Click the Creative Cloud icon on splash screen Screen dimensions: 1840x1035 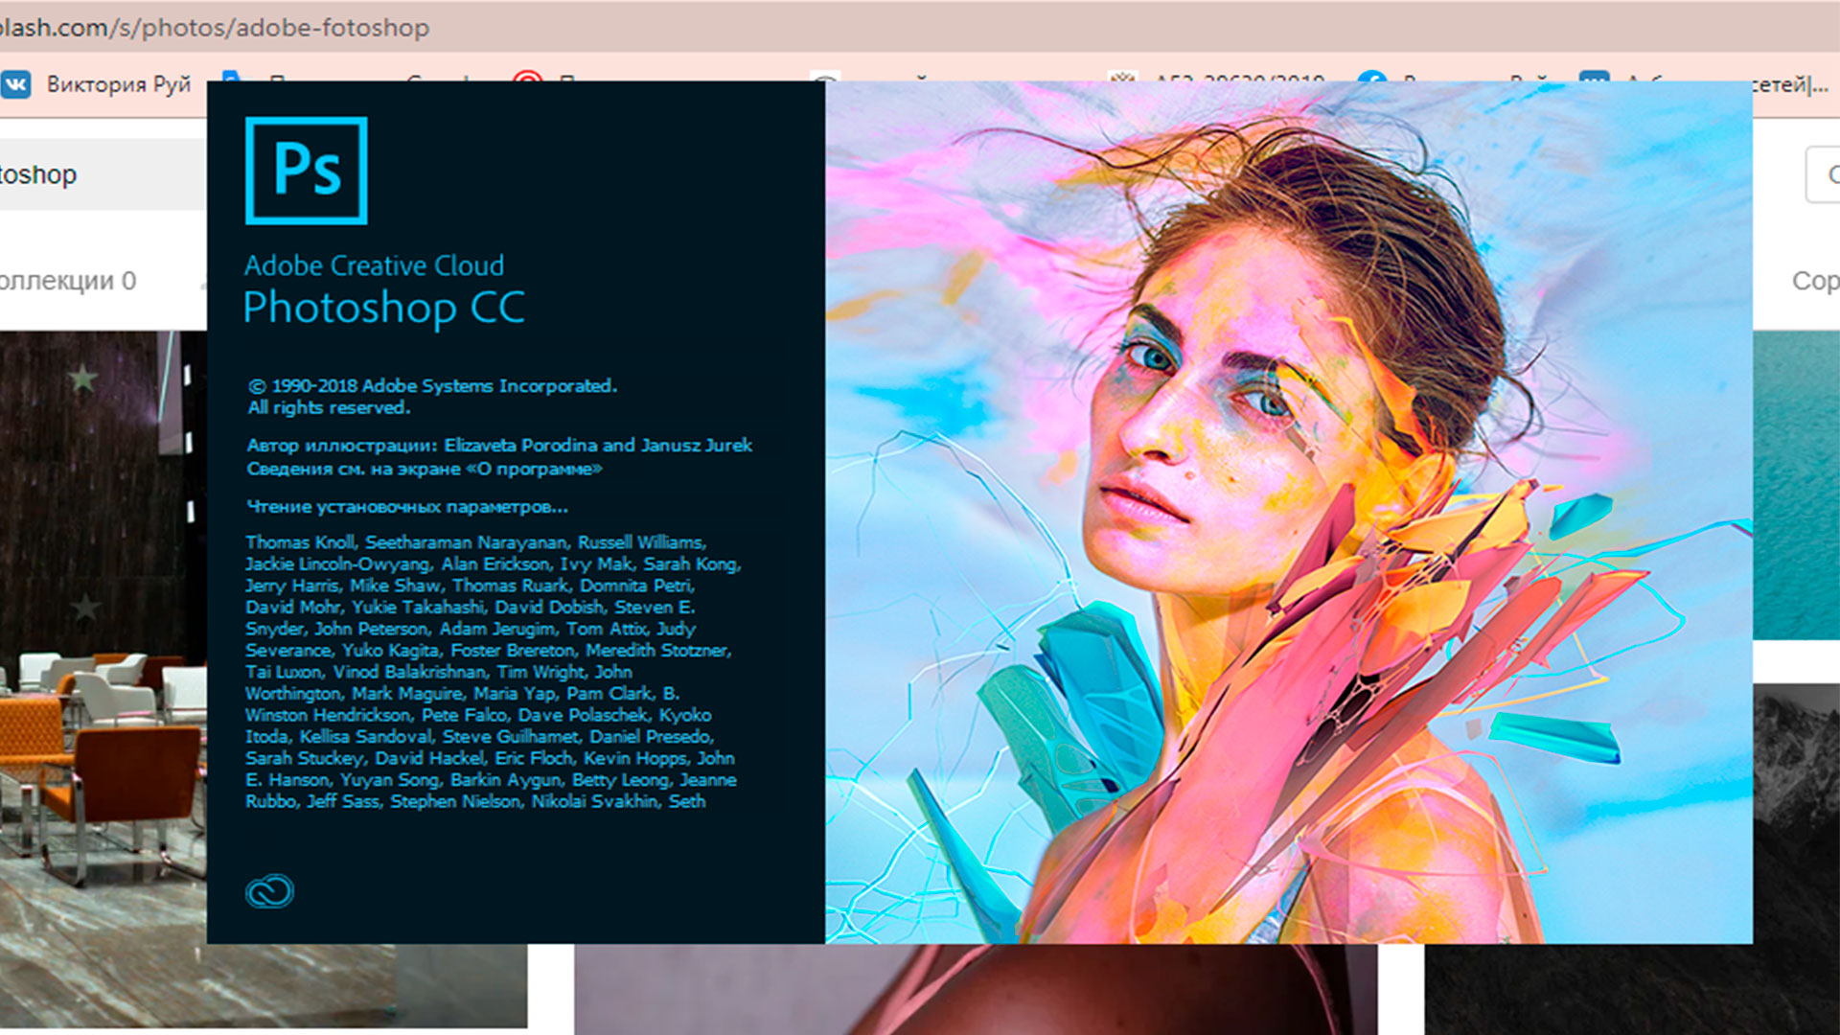269,891
